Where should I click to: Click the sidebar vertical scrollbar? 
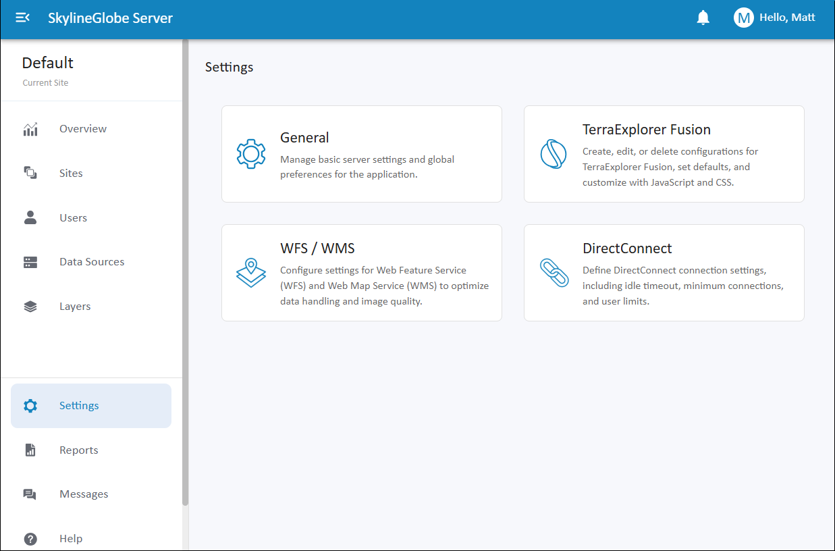pyautogui.click(x=185, y=270)
